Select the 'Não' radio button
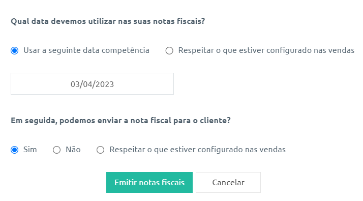This screenshot has height=201, width=363. (x=56, y=150)
